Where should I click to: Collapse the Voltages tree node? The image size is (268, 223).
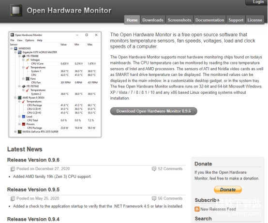click(x=23, y=60)
